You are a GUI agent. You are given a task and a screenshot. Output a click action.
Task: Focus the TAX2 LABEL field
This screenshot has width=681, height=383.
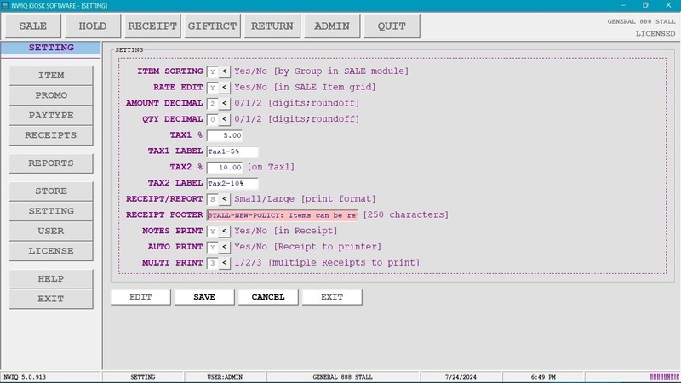click(x=232, y=183)
